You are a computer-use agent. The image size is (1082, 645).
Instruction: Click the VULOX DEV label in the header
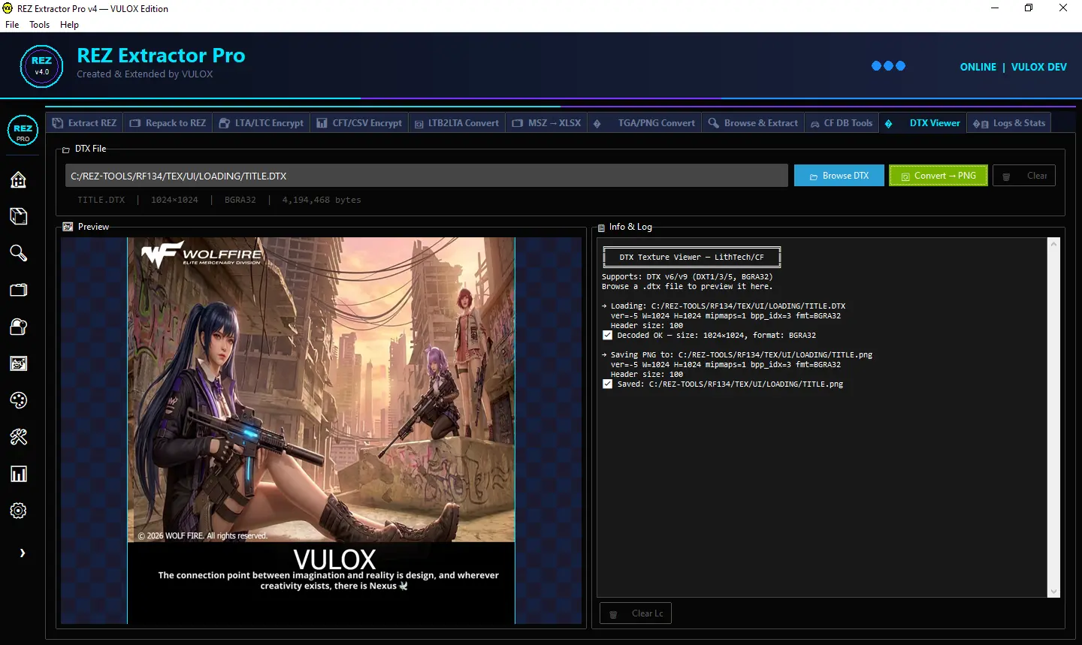point(1038,67)
